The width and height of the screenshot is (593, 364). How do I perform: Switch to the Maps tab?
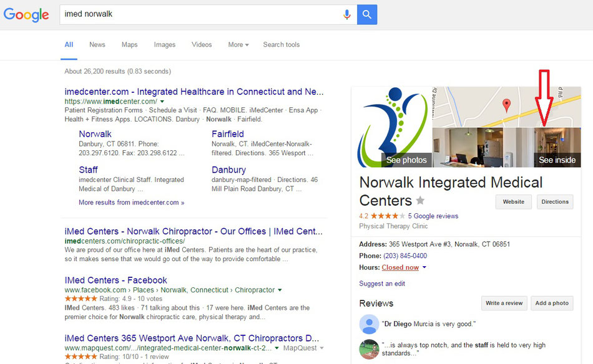tap(129, 44)
